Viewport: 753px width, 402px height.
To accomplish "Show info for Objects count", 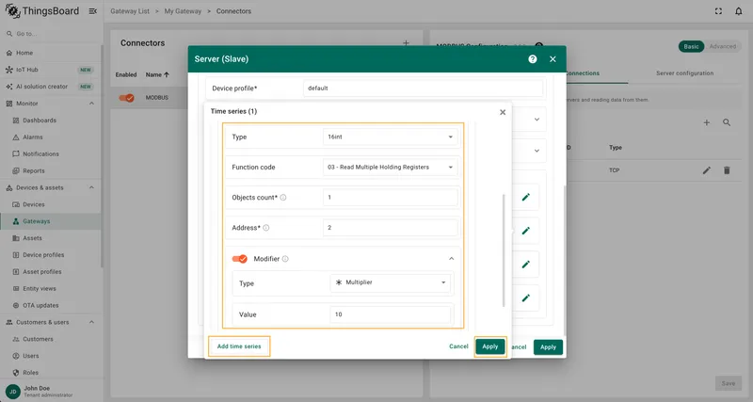I will coord(283,198).
